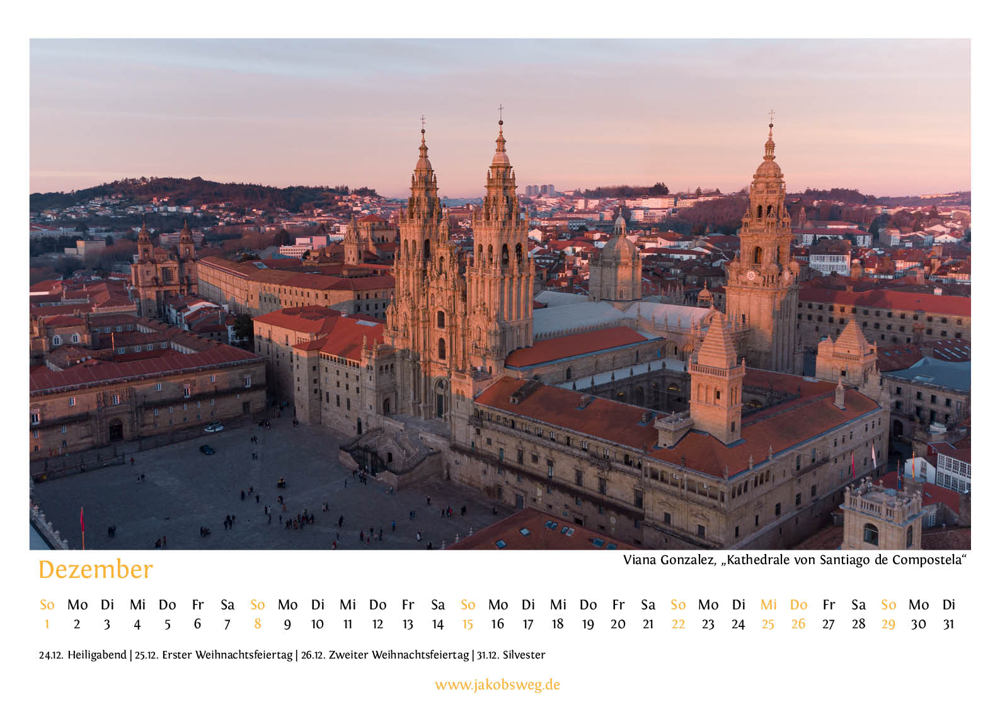The image size is (1000, 707).
Task: Click day number 24
Action: 739,624
